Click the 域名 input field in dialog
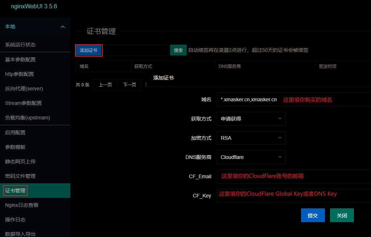 click(x=294, y=99)
